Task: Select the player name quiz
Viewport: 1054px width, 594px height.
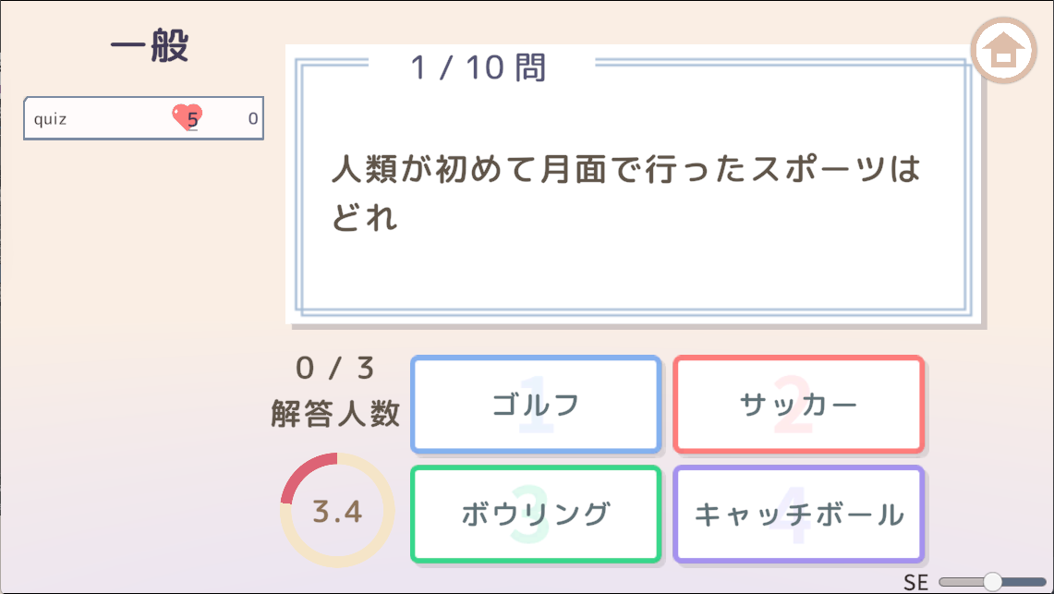Action: click(50, 119)
